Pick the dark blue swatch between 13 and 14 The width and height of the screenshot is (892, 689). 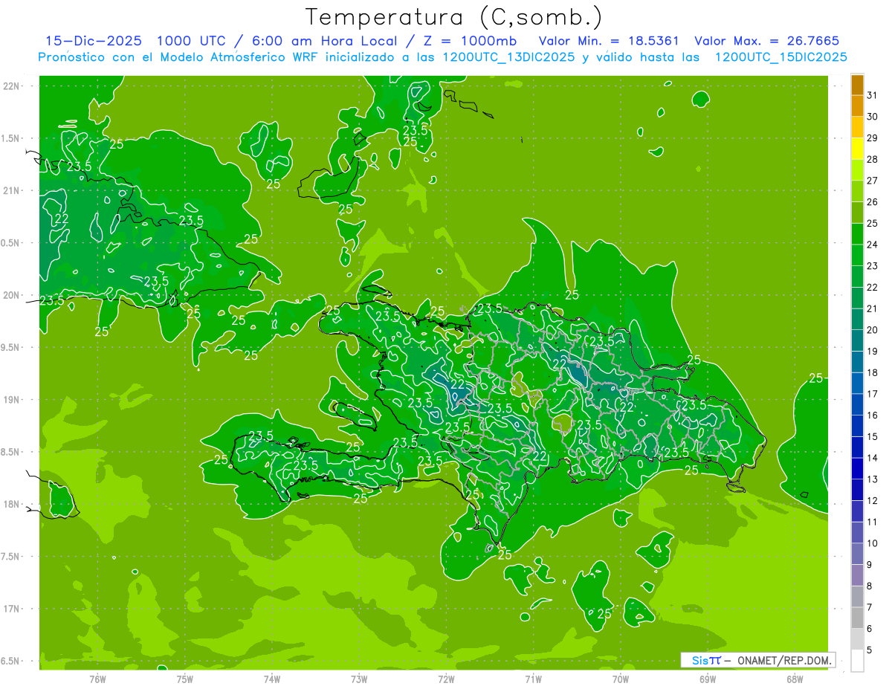pyautogui.click(x=857, y=469)
